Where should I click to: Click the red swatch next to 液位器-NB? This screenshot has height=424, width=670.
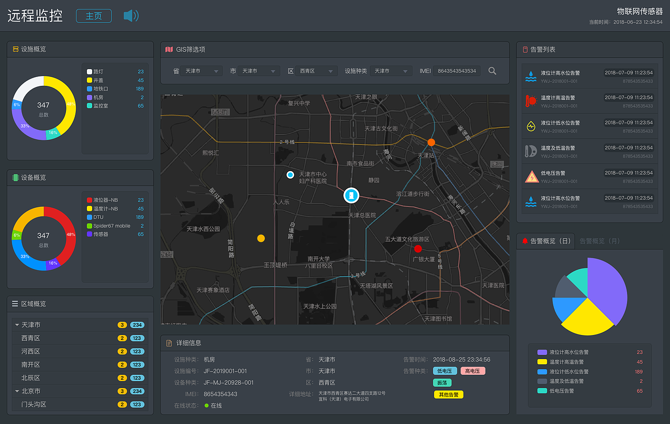pos(90,200)
